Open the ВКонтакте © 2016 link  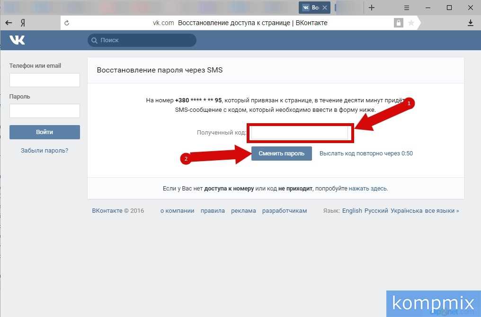click(x=118, y=211)
